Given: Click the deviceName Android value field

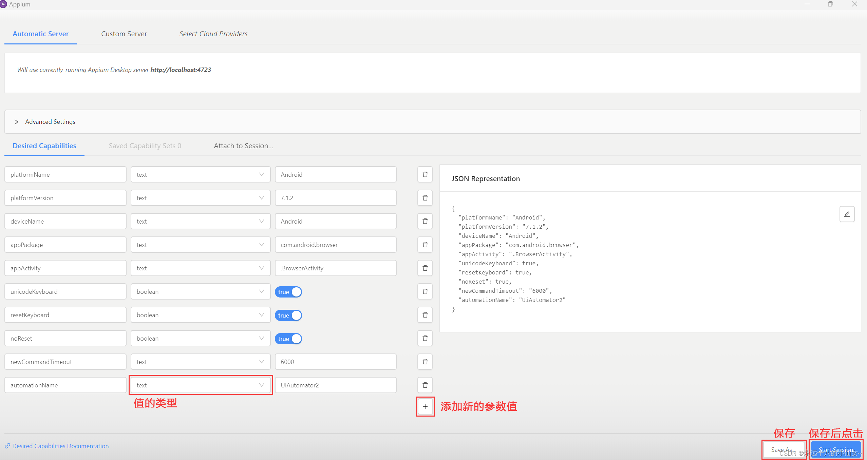Looking at the screenshot, I should [336, 221].
